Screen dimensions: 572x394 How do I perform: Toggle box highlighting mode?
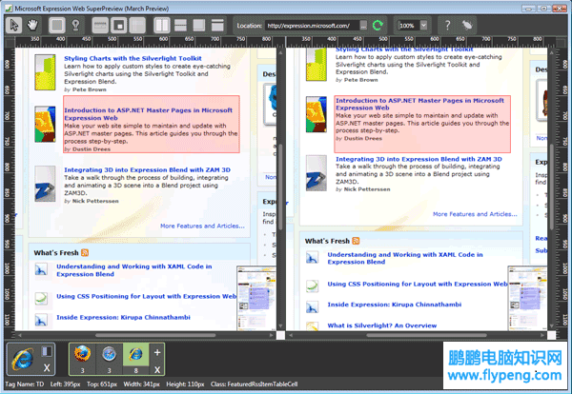(56, 25)
